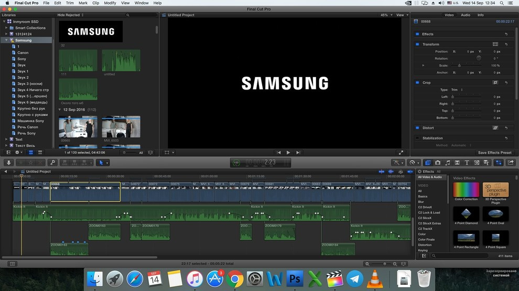Turn off the Crop checkbox
Screen dimensions: 519x291
(417, 83)
